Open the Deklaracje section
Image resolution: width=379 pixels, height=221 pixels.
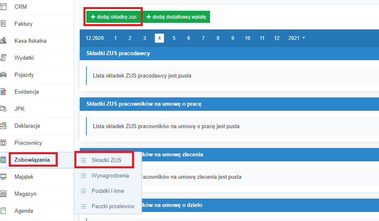[27, 126]
